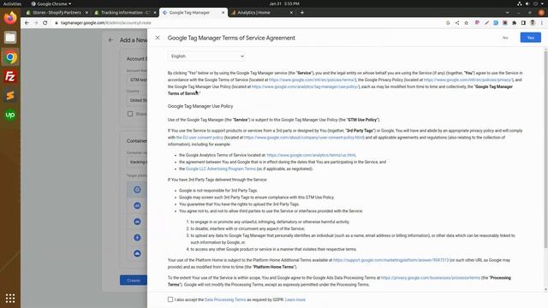Click the account name field GTM test
This screenshot has height=308, width=548.
[138, 80]
